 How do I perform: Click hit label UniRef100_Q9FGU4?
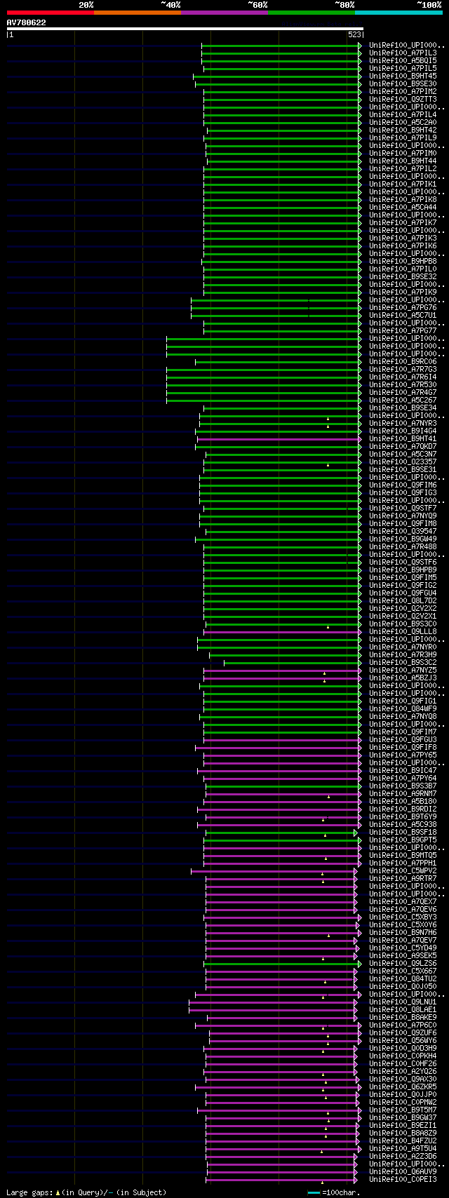point(403,593)
